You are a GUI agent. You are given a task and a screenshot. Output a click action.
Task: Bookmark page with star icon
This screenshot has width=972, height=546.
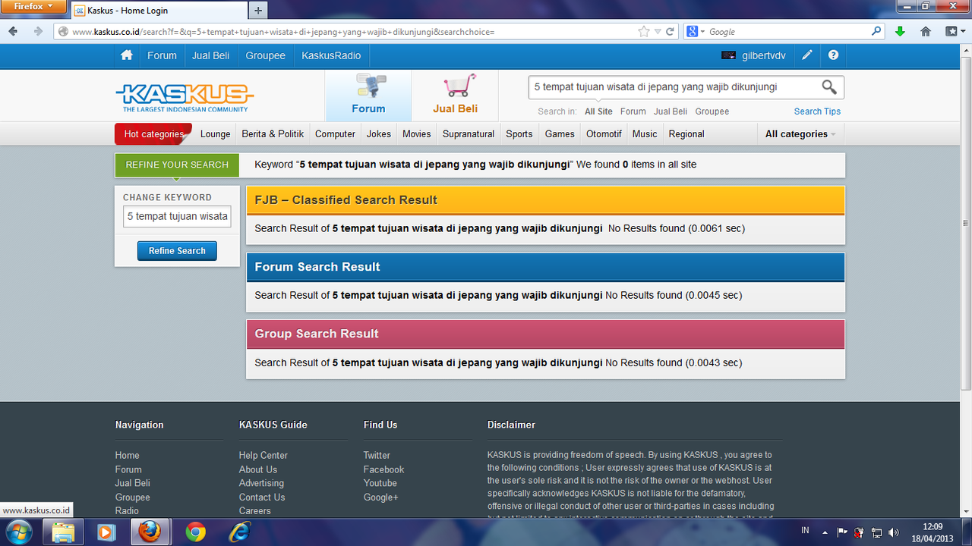(x=644, y=32)
